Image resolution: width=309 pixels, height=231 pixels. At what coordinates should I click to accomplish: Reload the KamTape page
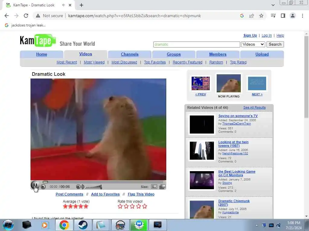[x=26, y=16]
